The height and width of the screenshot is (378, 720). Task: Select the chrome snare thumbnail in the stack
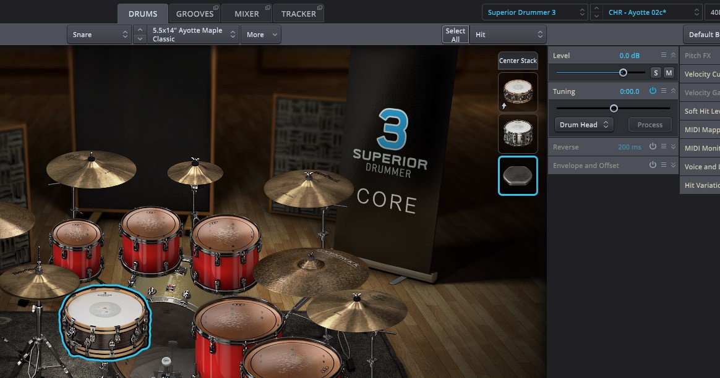pyautogui.click(x=518, y=133)
